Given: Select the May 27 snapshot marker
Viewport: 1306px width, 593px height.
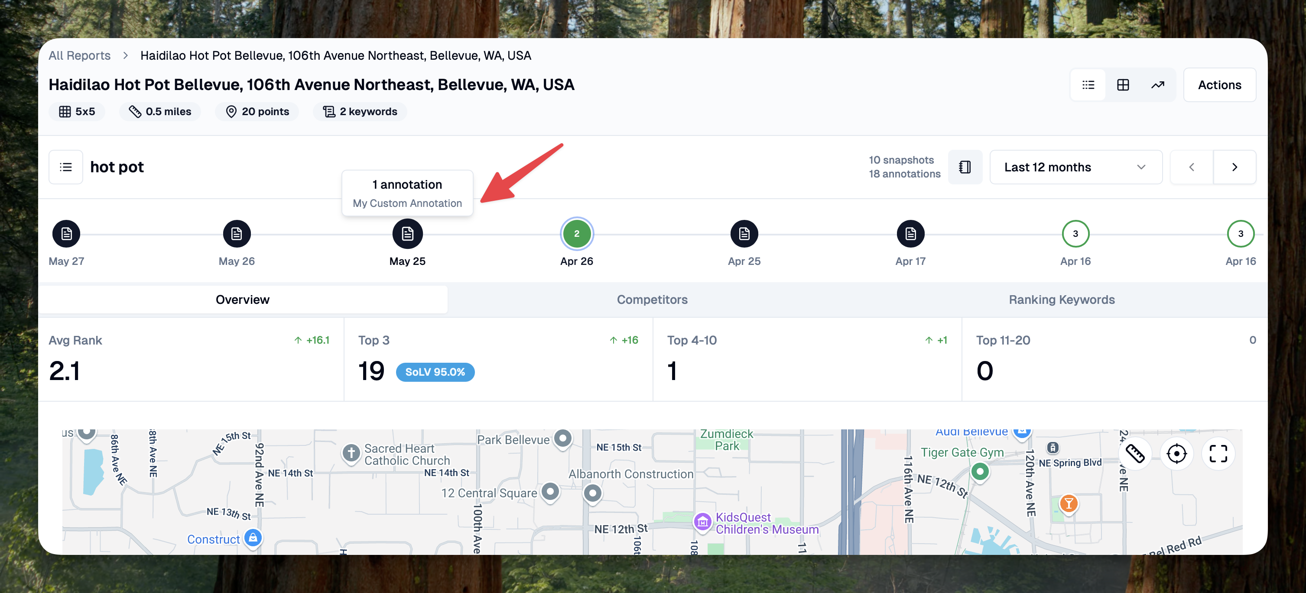Looking at the screenshot, I should click(x=66, y=233).
